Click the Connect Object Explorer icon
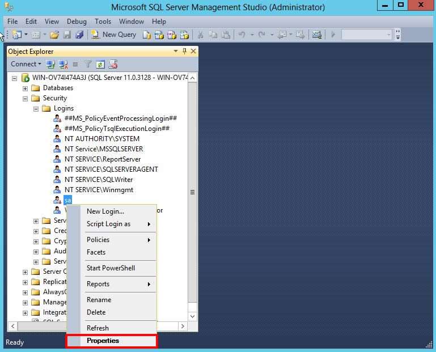The height and width of the screenshot is (352, 436). pyautogui.click(x=50, y=65)
